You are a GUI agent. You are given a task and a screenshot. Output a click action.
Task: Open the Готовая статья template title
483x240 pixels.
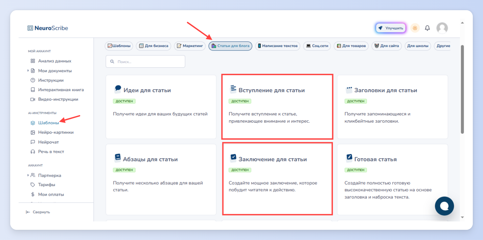(x=375, y=159)
